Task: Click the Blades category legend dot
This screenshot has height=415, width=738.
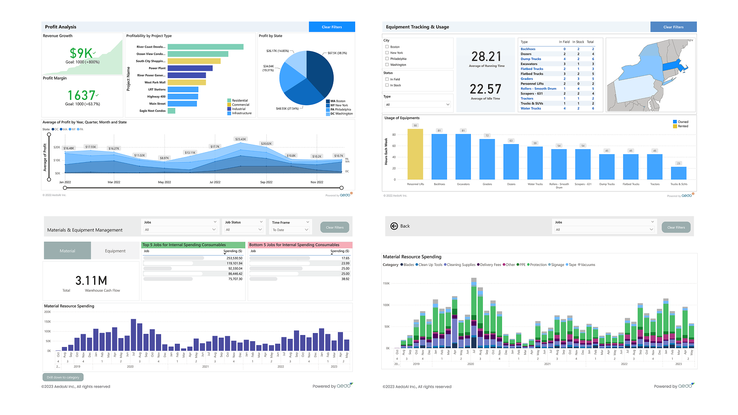Action: 402,265
